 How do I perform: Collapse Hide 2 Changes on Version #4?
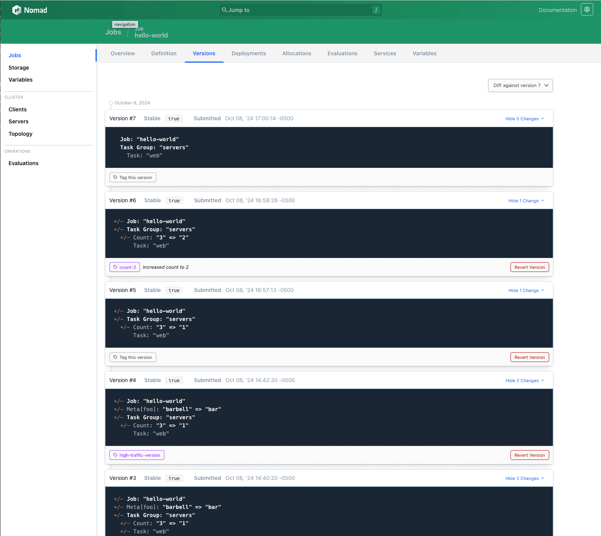[x=525, y=381]
